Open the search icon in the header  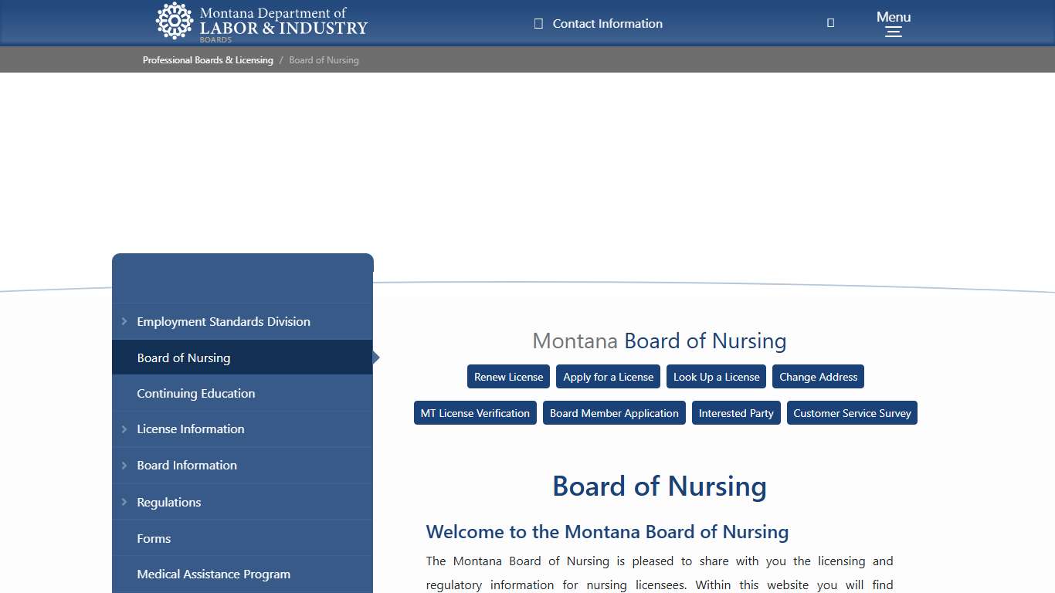point(830,22)
